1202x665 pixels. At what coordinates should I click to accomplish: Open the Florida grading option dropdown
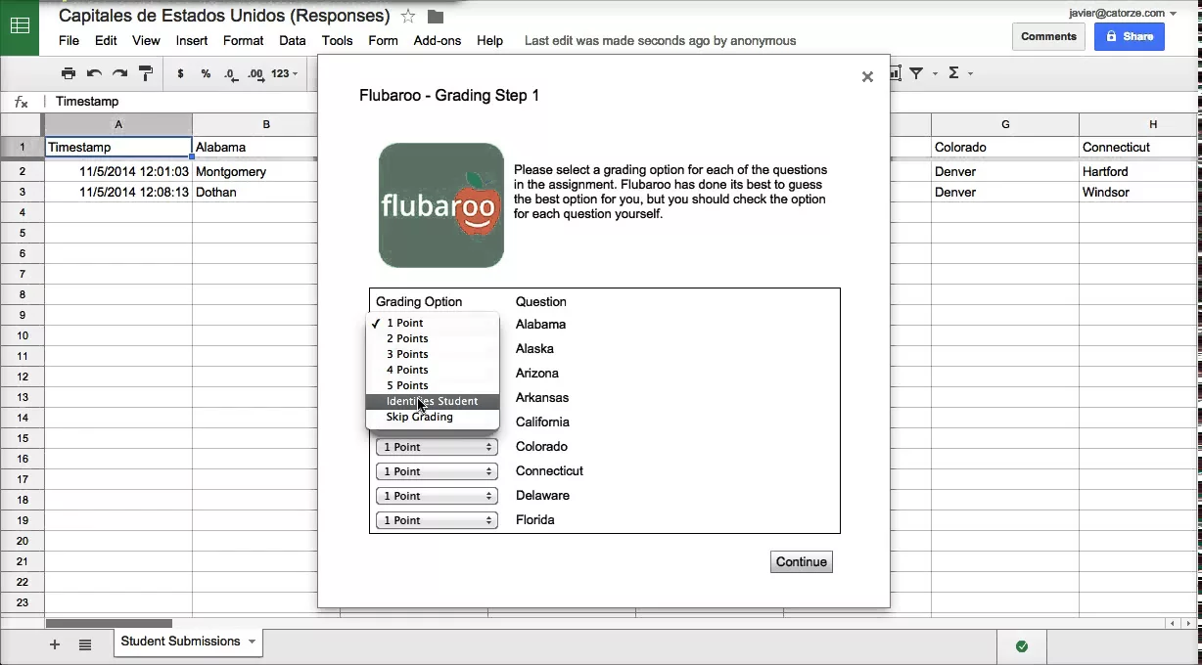[437, 520]
